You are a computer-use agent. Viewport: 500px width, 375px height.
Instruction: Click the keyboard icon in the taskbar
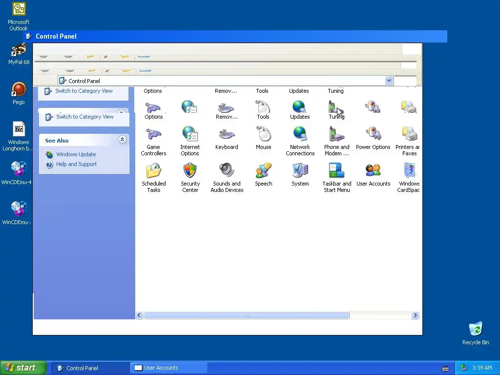[445, 369]
